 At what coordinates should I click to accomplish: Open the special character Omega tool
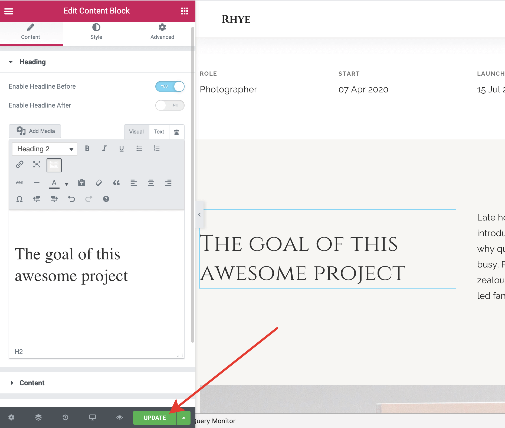click(19, 199)
